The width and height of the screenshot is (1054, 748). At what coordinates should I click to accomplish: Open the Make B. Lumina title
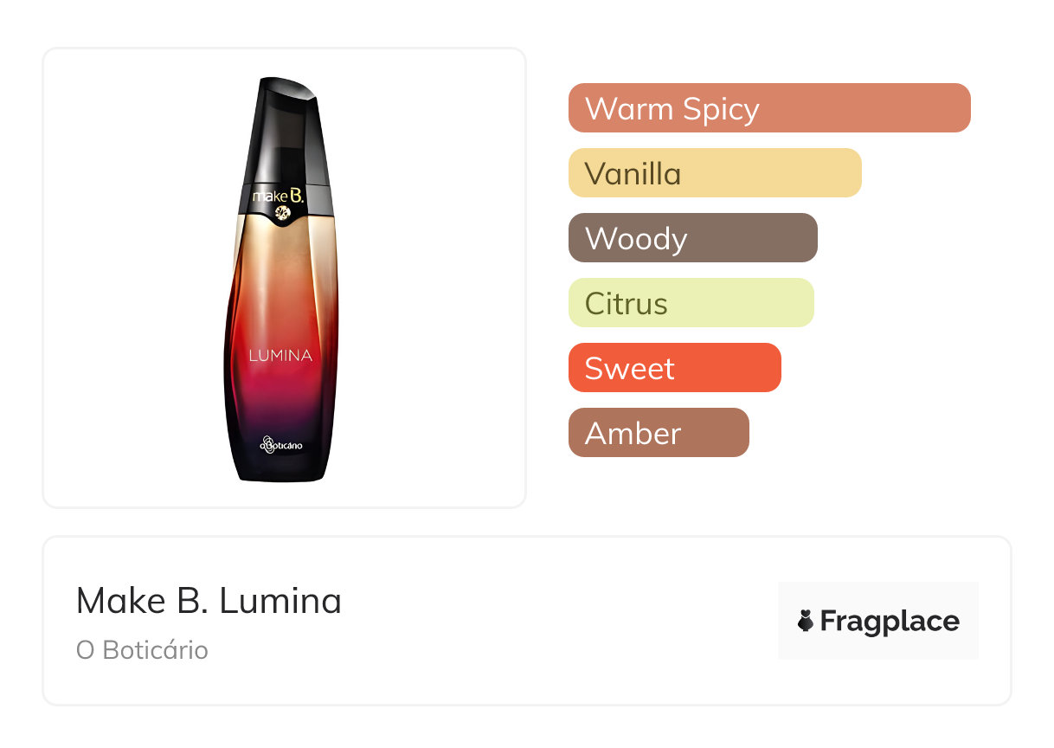click(209, 601)
